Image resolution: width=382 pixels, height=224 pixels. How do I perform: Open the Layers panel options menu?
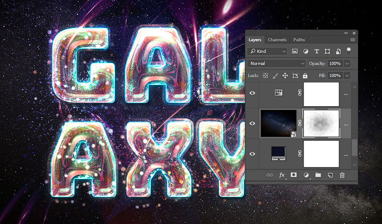[352, 39]
